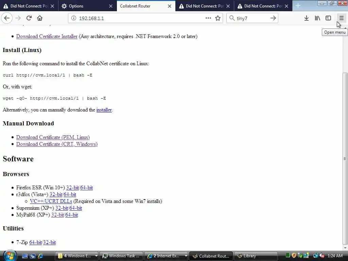Image resolution: width=348 pixels, height=261 pixels.
Task: Reload the current page
Action: (x=29, y=18)
